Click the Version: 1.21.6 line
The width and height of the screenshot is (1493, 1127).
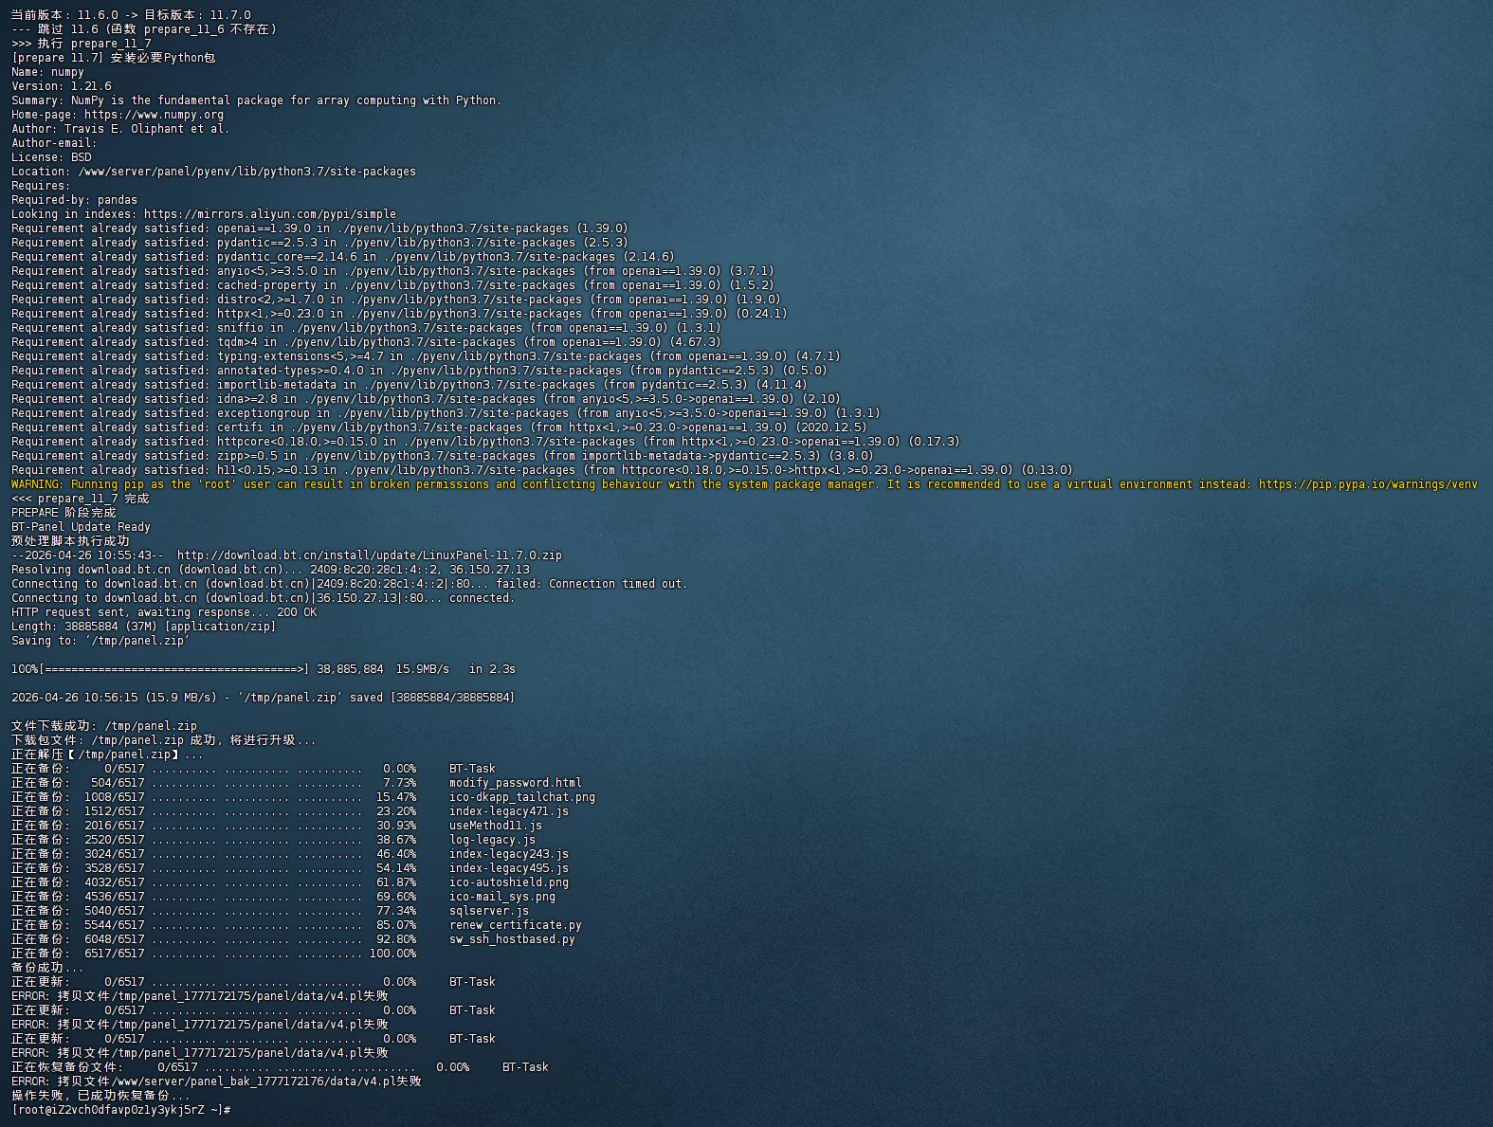62,86
